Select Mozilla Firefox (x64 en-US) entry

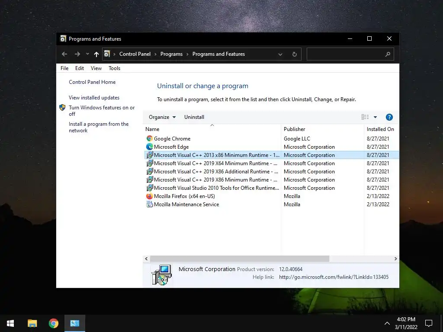(184, 196)
